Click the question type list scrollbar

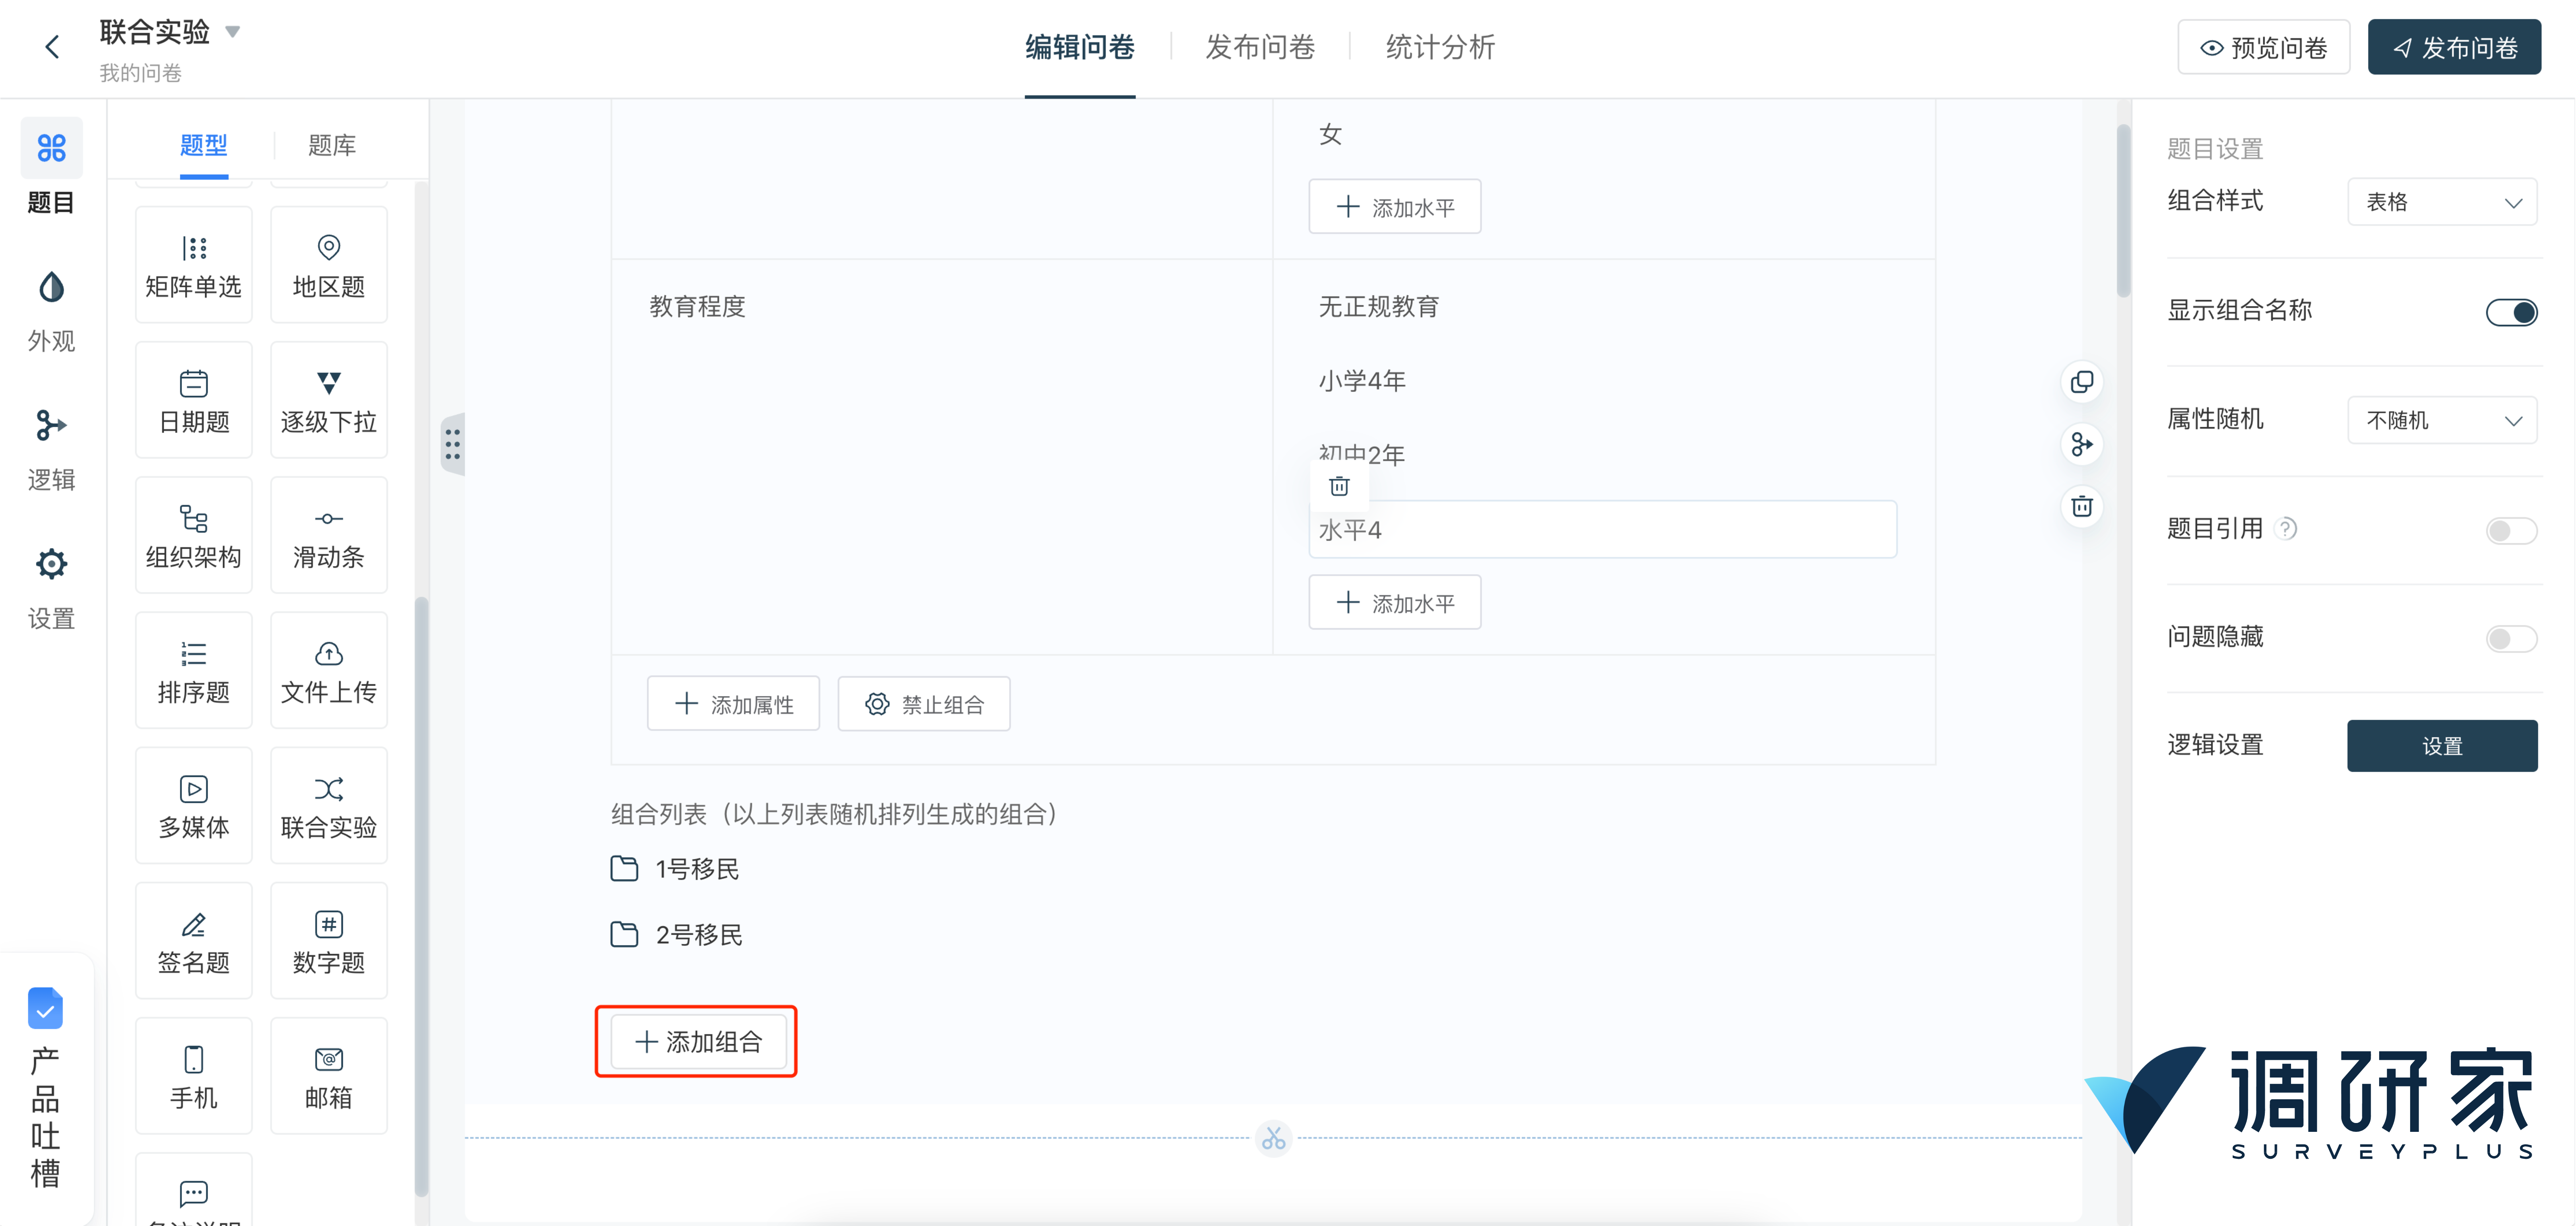(x=421, y=896)
